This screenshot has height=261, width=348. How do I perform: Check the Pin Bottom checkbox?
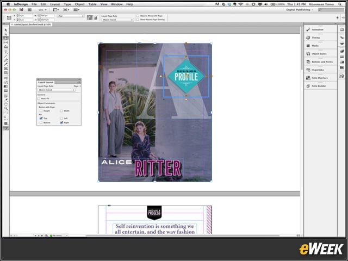pos(41,122)
